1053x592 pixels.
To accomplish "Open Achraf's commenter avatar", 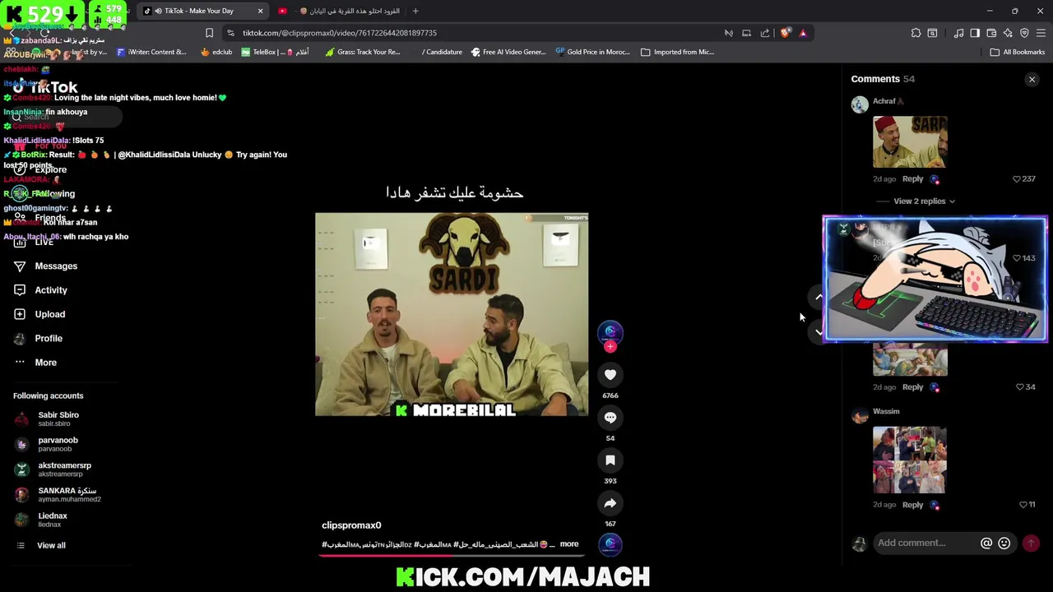I will click(x=860, y=104).
